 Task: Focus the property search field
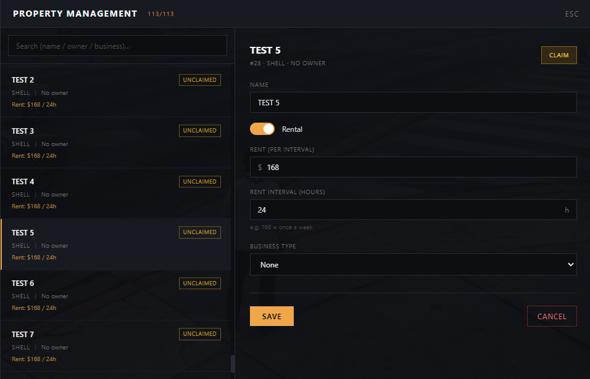point(117,46)
